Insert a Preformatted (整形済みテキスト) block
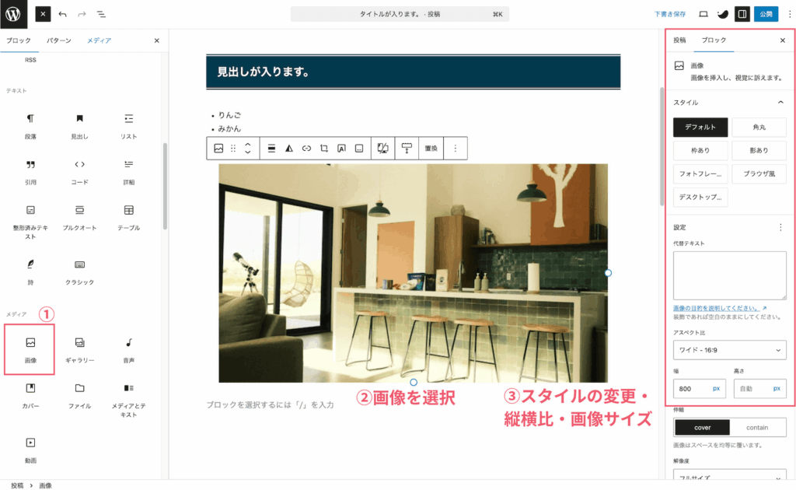The image size is (796, 490). tap(30, 222)
